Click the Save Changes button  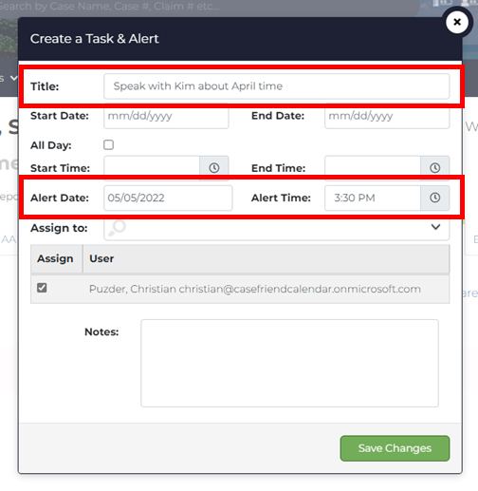(x=395, y=448)
